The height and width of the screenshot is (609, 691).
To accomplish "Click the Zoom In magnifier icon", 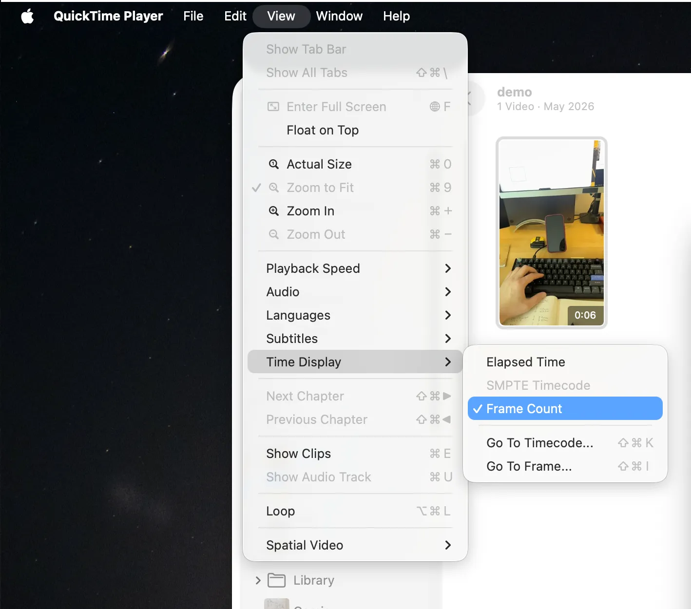I will coord(274,211).
